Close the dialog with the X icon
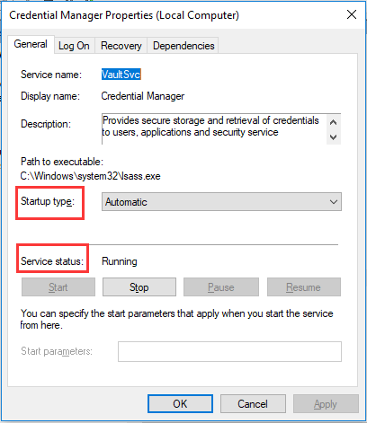This screenshot has width=367, height=423. [352, 14]
